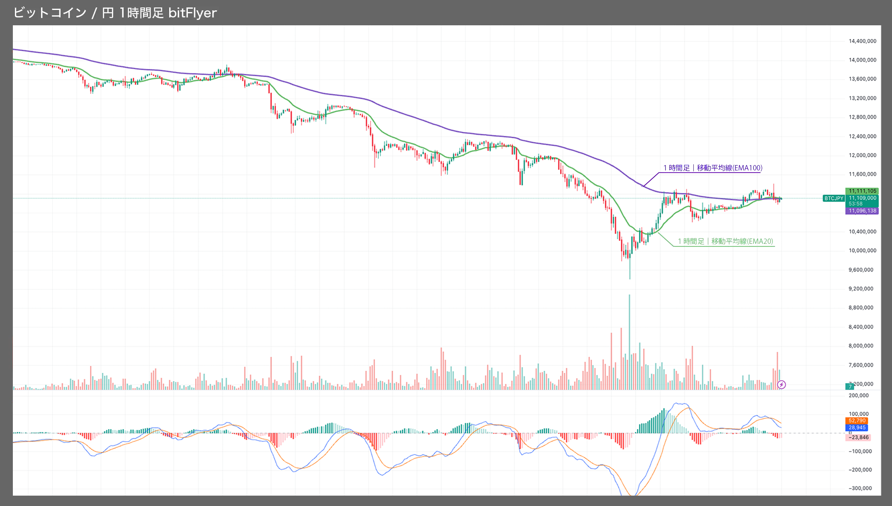Click the BTCJPY symbol price tag

tap(834, 198)
